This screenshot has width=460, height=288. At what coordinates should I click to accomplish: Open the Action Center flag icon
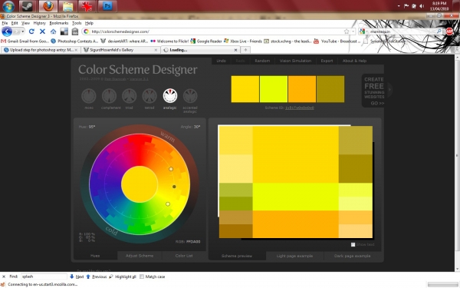point(406,6)
